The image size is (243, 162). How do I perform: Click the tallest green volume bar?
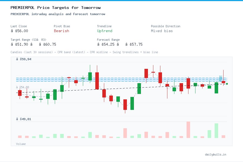[x=216, y=131]
